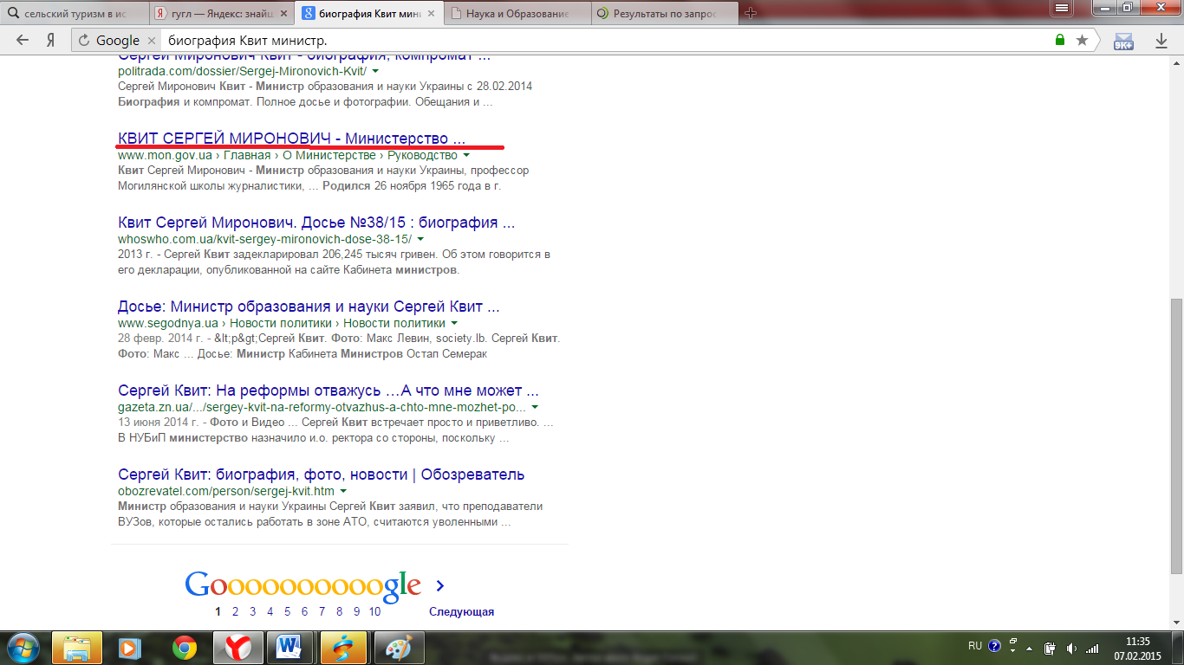Go to results page 7
The width and height of the screenshot is (1184, 665).
322,611
